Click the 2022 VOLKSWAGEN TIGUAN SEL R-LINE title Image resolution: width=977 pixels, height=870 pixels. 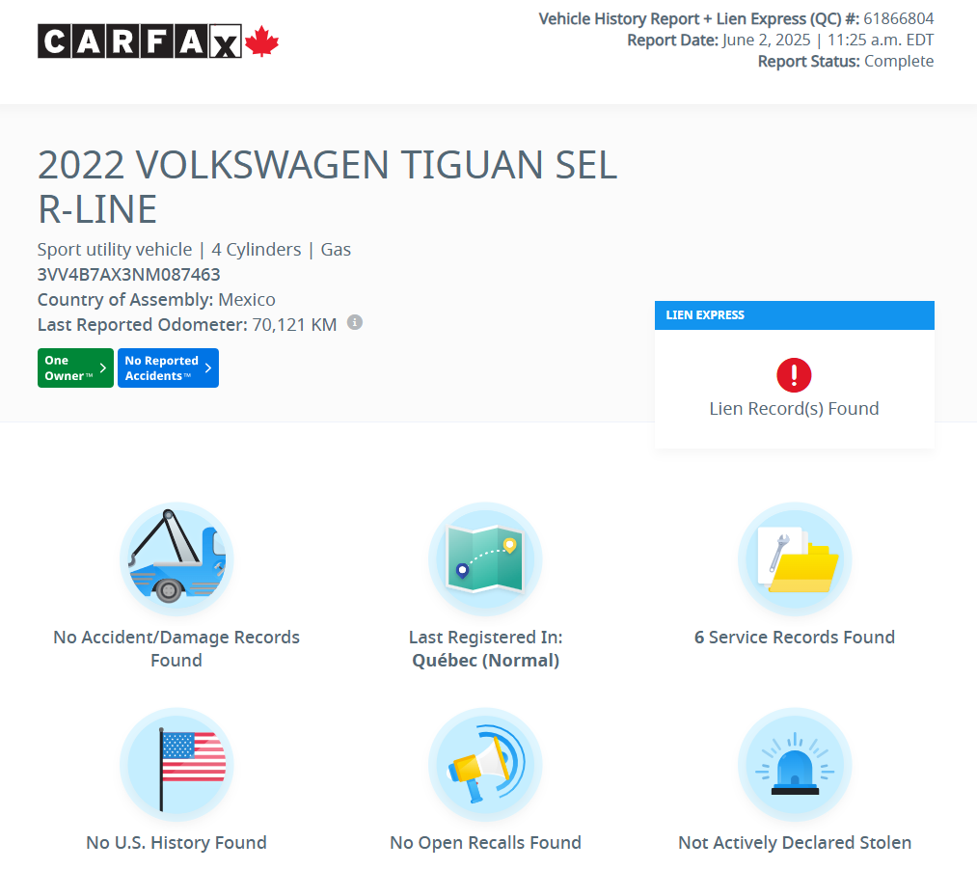pyautogui.click(x=327, y=186)
